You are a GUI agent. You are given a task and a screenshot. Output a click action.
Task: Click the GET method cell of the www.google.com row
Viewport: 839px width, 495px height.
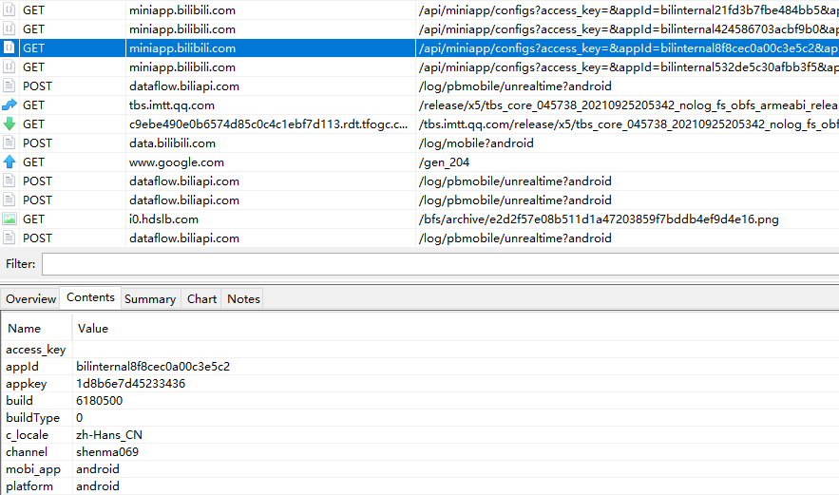pyautogui.click(x=33, y=162)
